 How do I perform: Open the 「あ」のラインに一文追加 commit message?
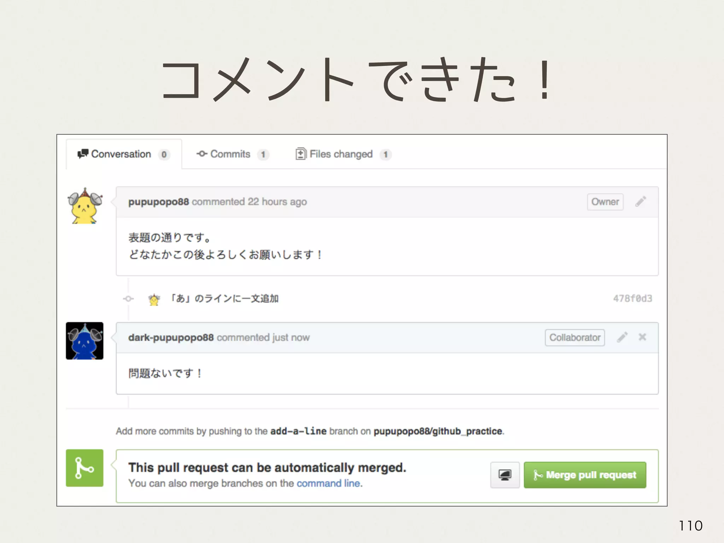(225, 299)
